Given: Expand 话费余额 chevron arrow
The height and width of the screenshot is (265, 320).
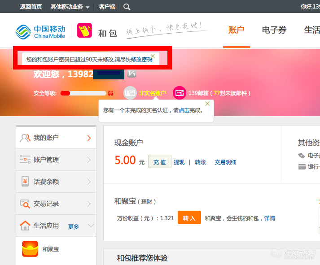Looking at the screenshot, I should (x=89, y=182).
